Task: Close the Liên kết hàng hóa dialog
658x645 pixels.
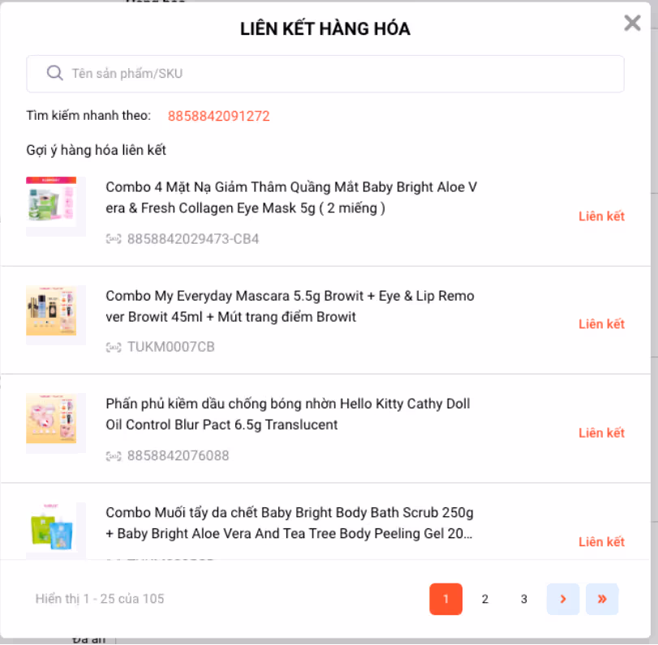Action: (x=632, y=23)
